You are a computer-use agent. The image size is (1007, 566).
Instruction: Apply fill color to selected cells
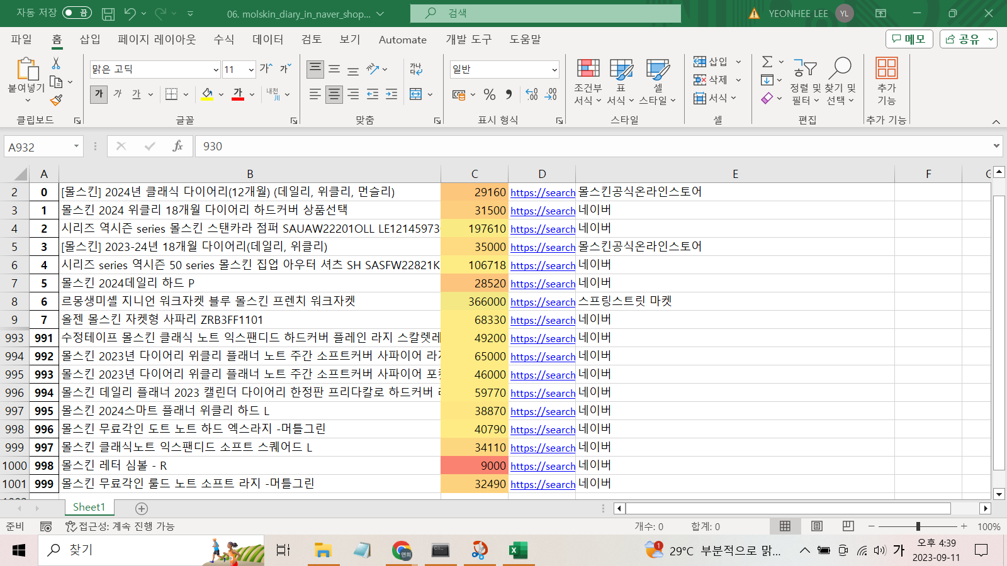(207, 93)
